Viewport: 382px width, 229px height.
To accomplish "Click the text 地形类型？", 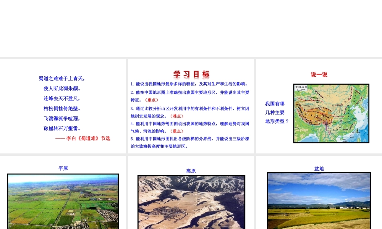I will 277,121.
